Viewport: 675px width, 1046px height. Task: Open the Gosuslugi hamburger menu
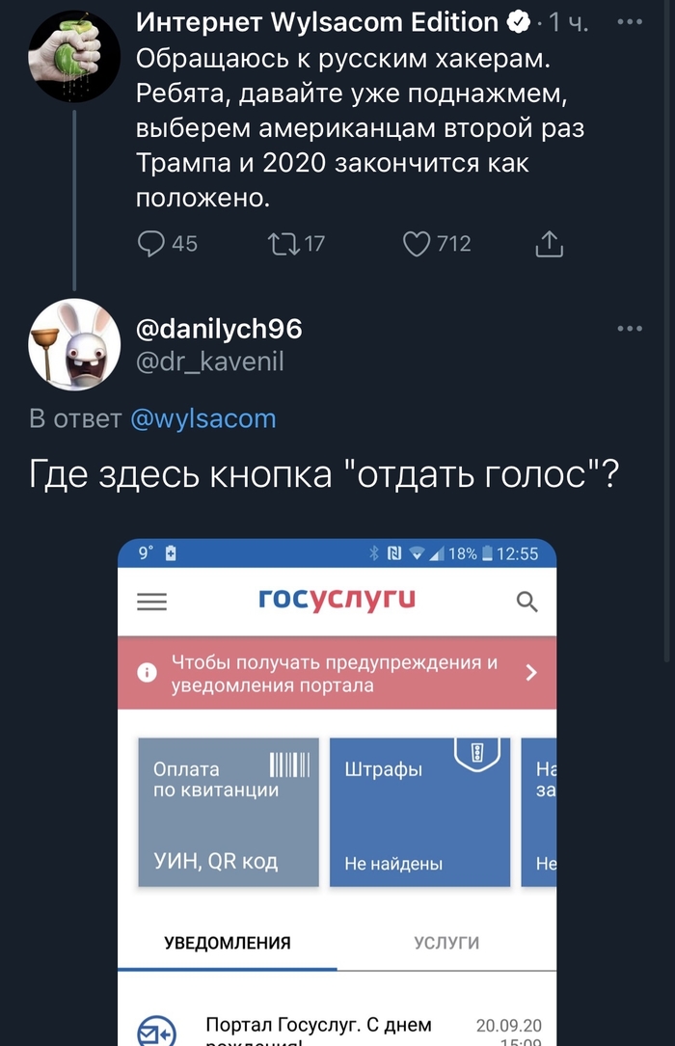coord(151,602)
